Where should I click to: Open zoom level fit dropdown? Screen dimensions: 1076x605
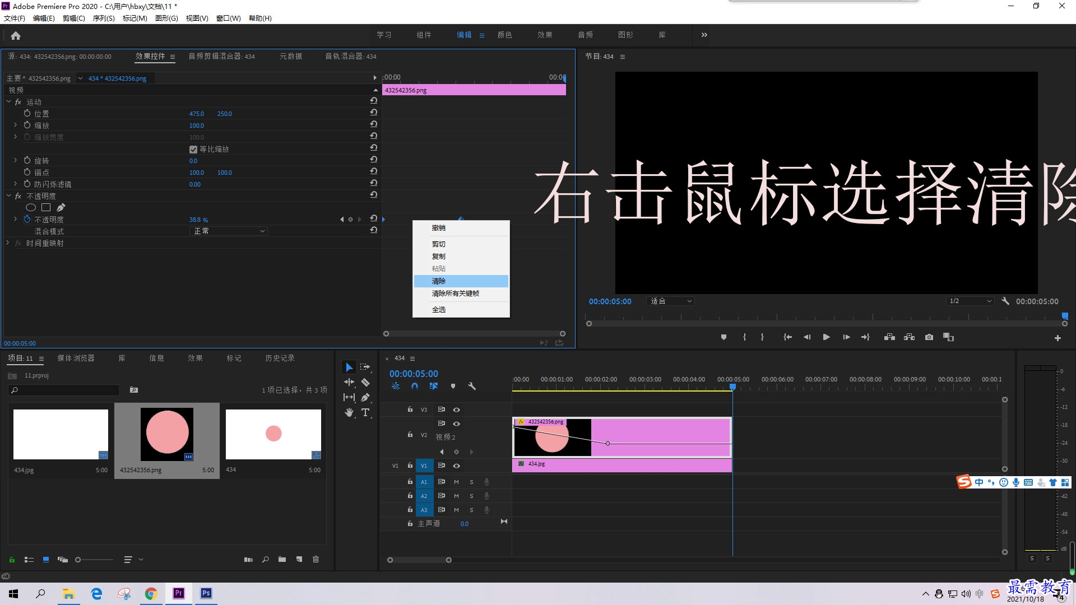[x=670, y=301]
